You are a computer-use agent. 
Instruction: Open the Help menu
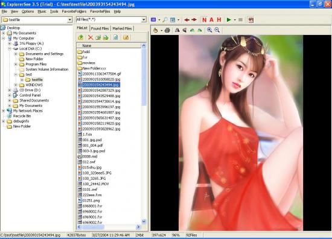117,11
